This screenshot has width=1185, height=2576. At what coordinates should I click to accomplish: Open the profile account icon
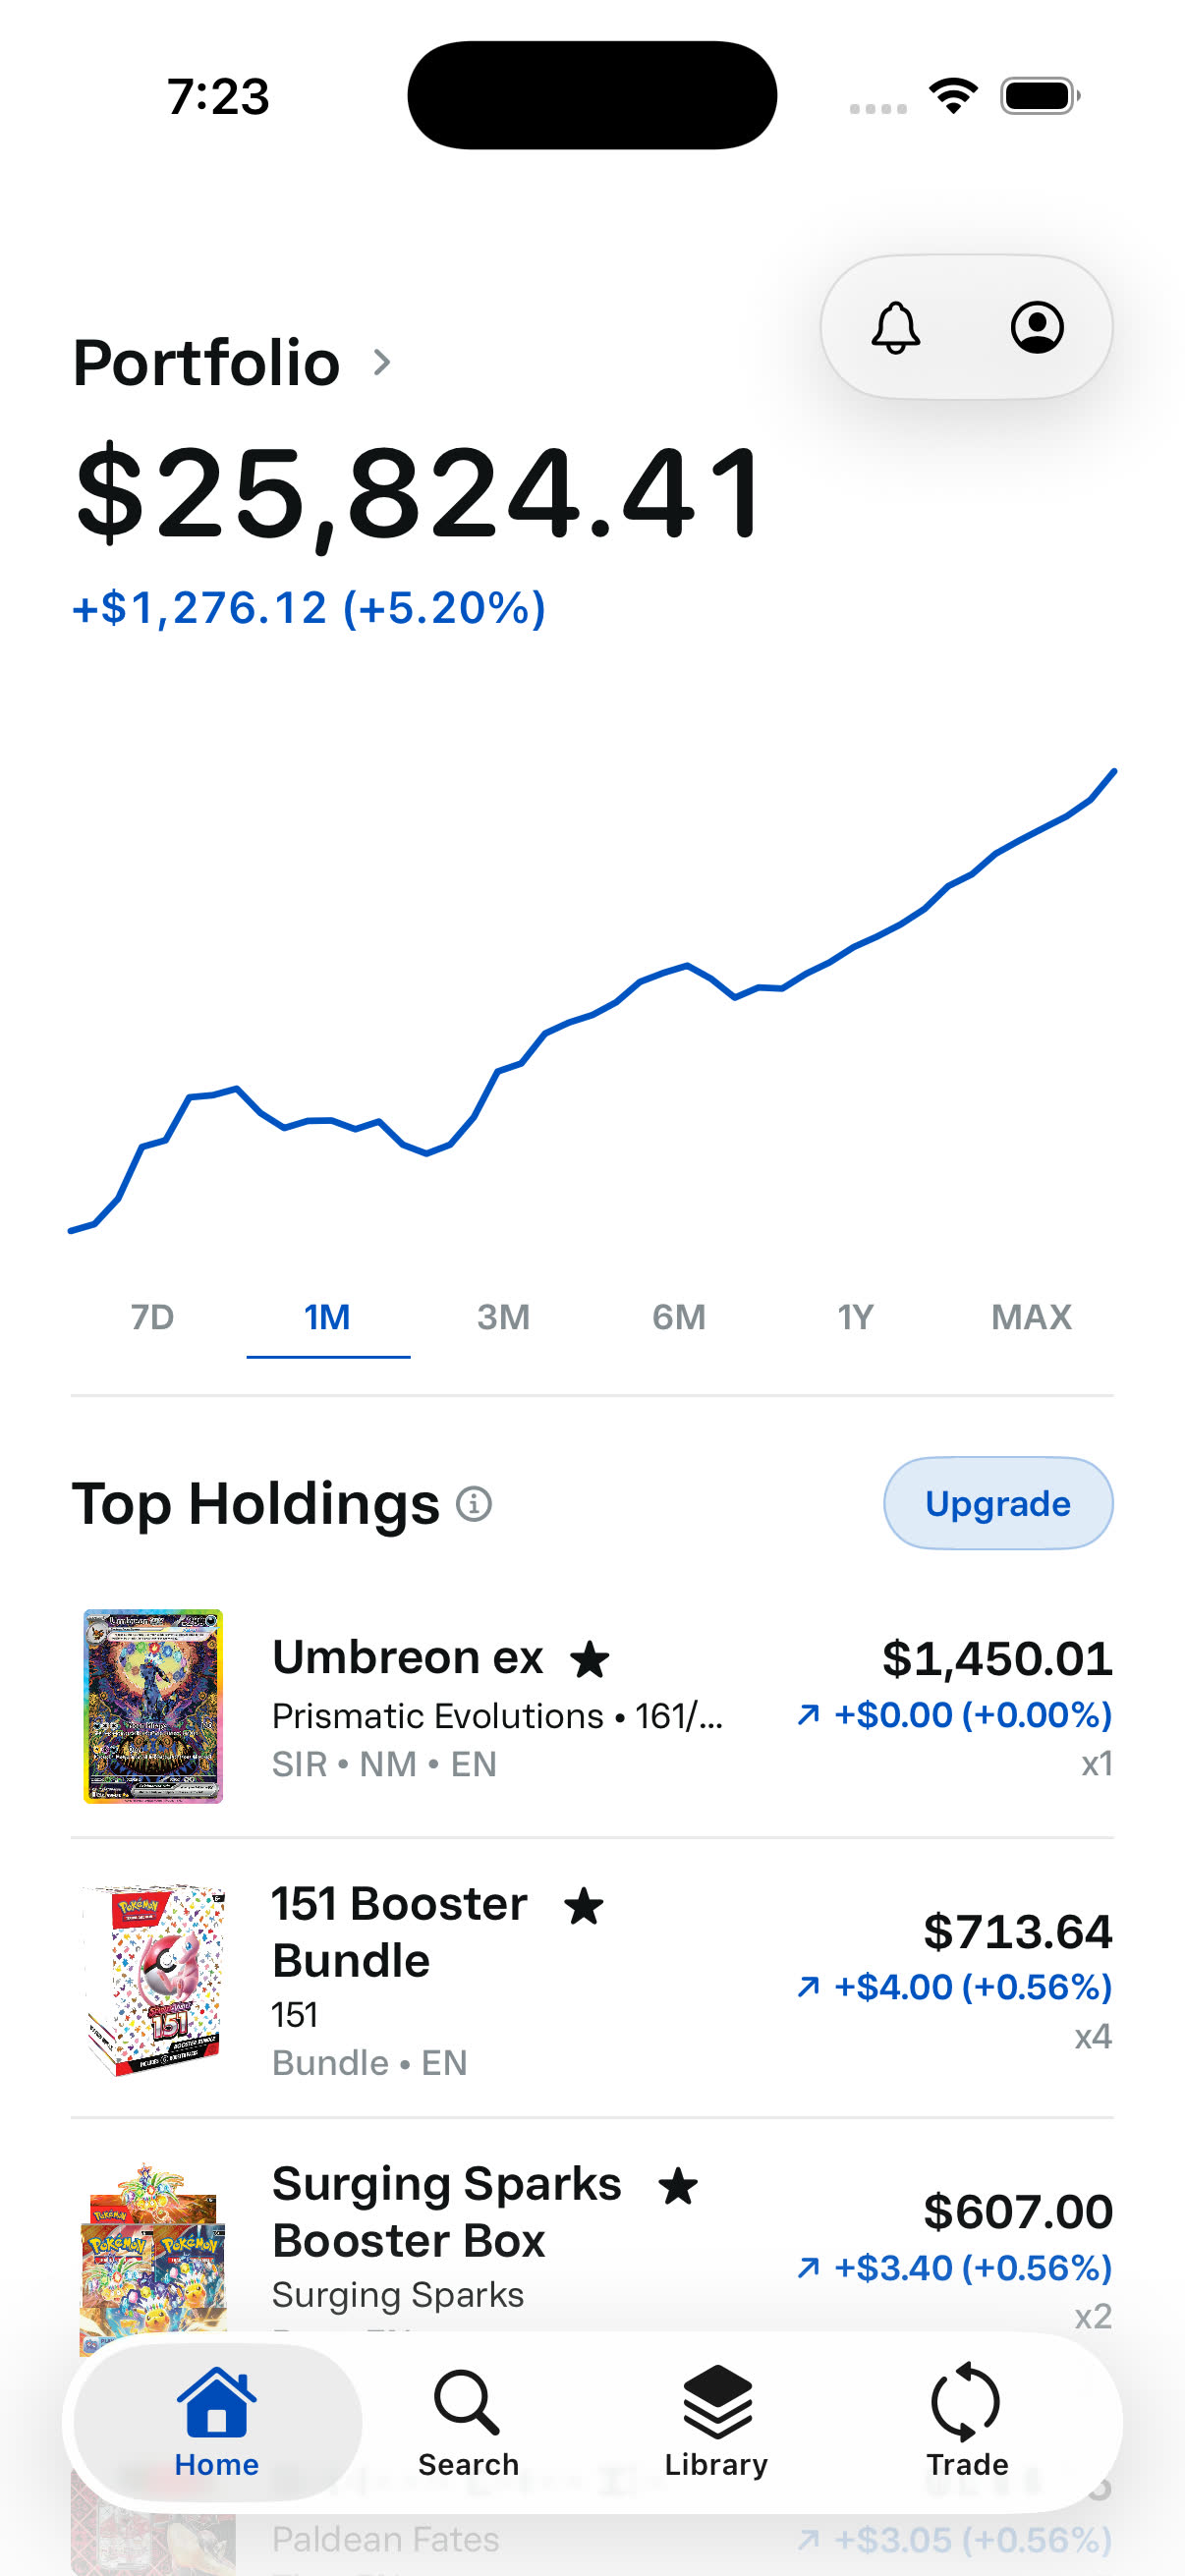click(1037, 328)
